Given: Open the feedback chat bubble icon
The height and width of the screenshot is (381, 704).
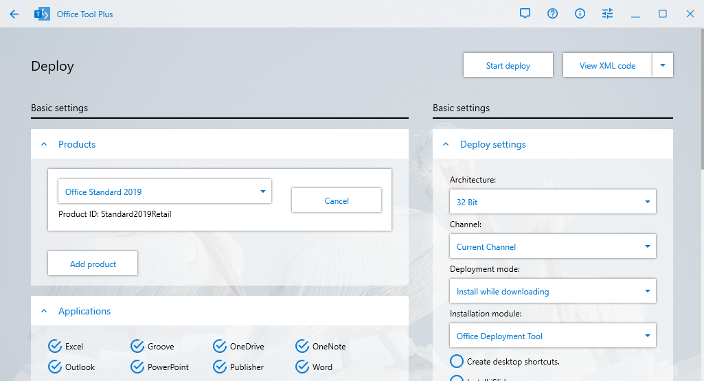Looking at the screenshot, I should (525, 14).
